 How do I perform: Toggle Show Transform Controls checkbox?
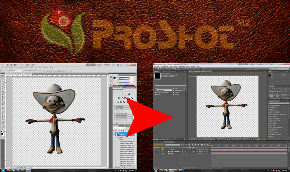pos(23,71)
